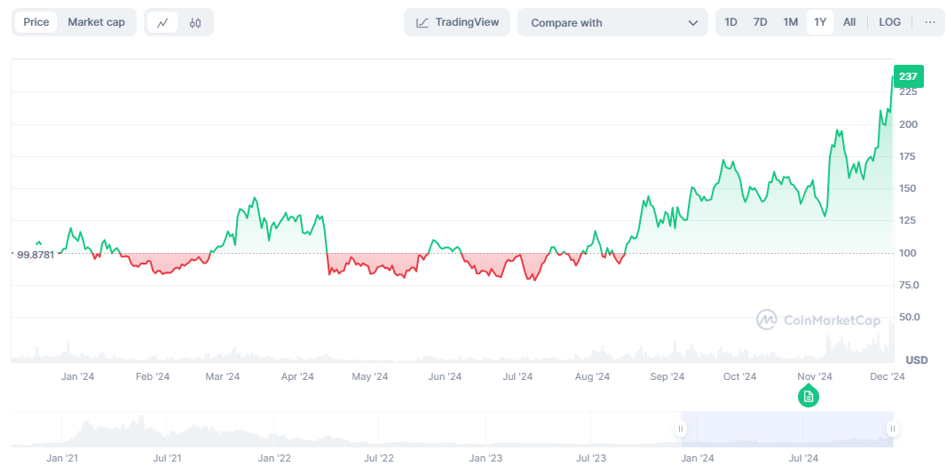Toggle LOG scale on chart
Image resolution: width=947 pixels, height=474 pixels.
pyautogui.click(x=889, y=22)
